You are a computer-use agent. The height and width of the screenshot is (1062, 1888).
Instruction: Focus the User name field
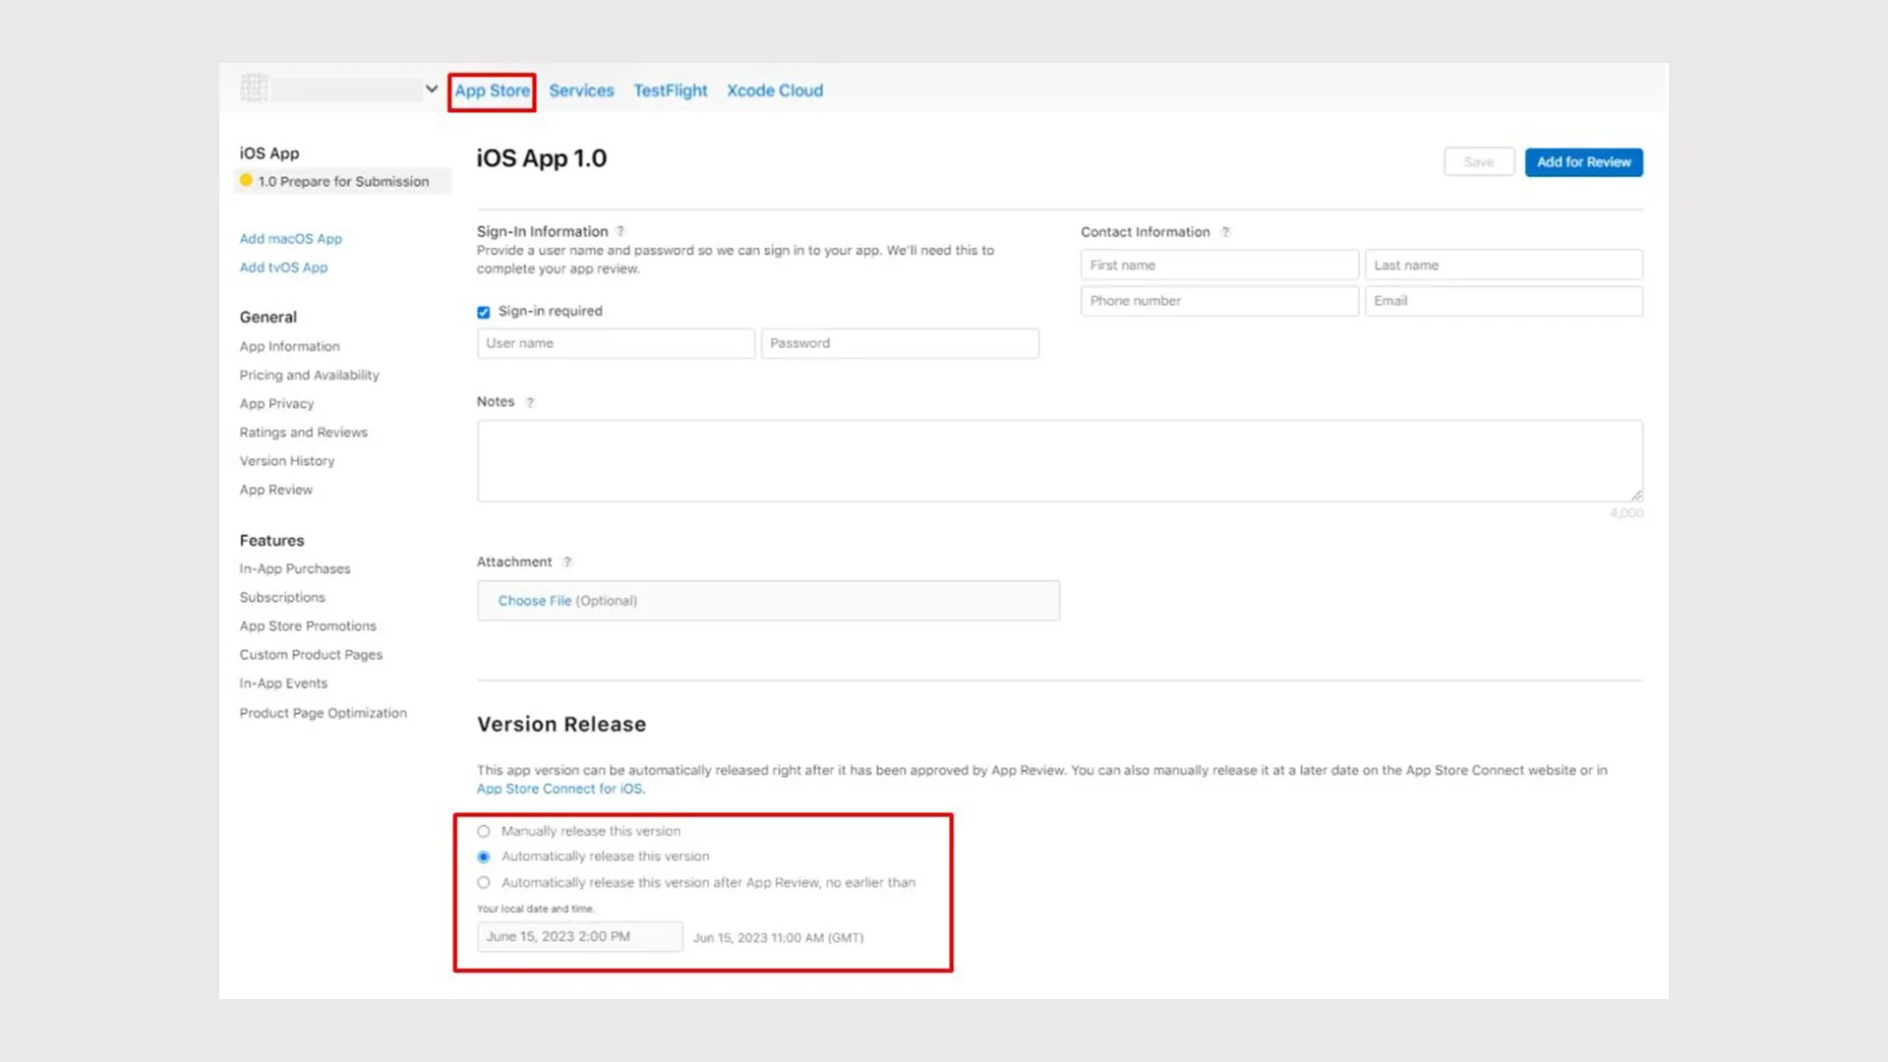point(617,343)
